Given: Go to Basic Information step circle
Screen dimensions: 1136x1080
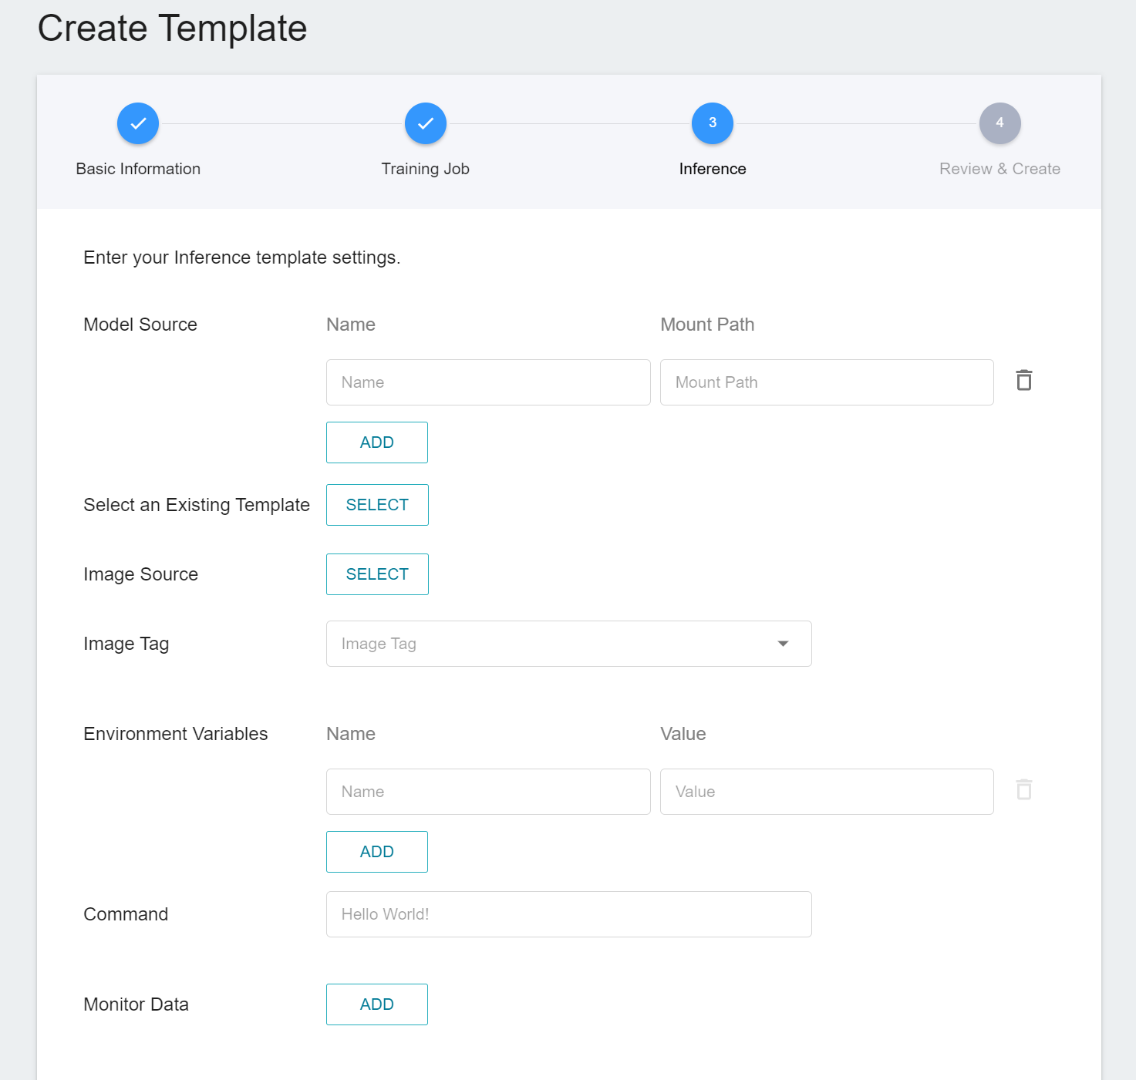Looking at the screenshot, I should pyautogui.click(x=138, y=123).
